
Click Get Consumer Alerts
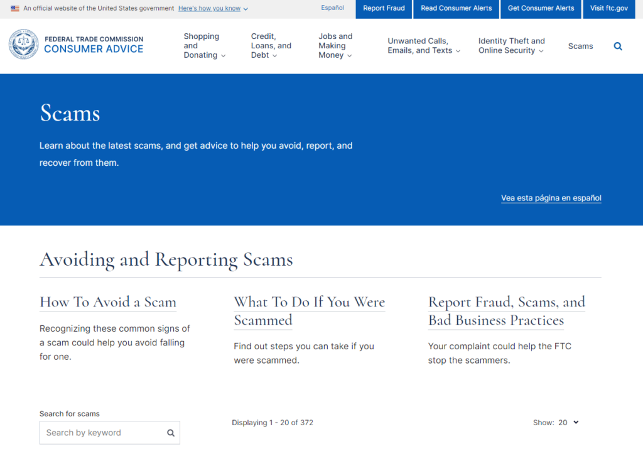[x=541, y=9]
